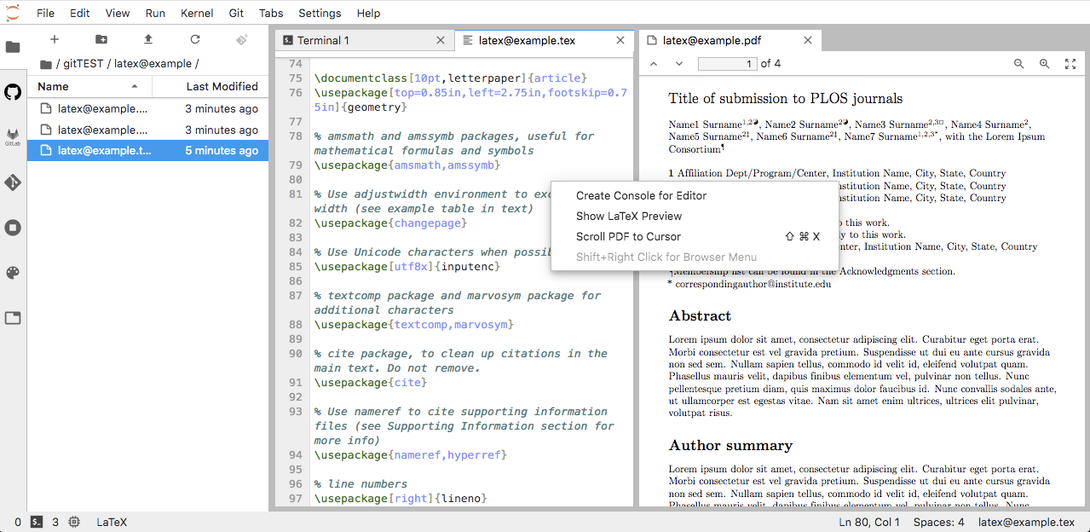Image resolution: width=1090 pixels, height=532 pixels.
Task: Click the Upload Files icon
Action: (148, 39)
